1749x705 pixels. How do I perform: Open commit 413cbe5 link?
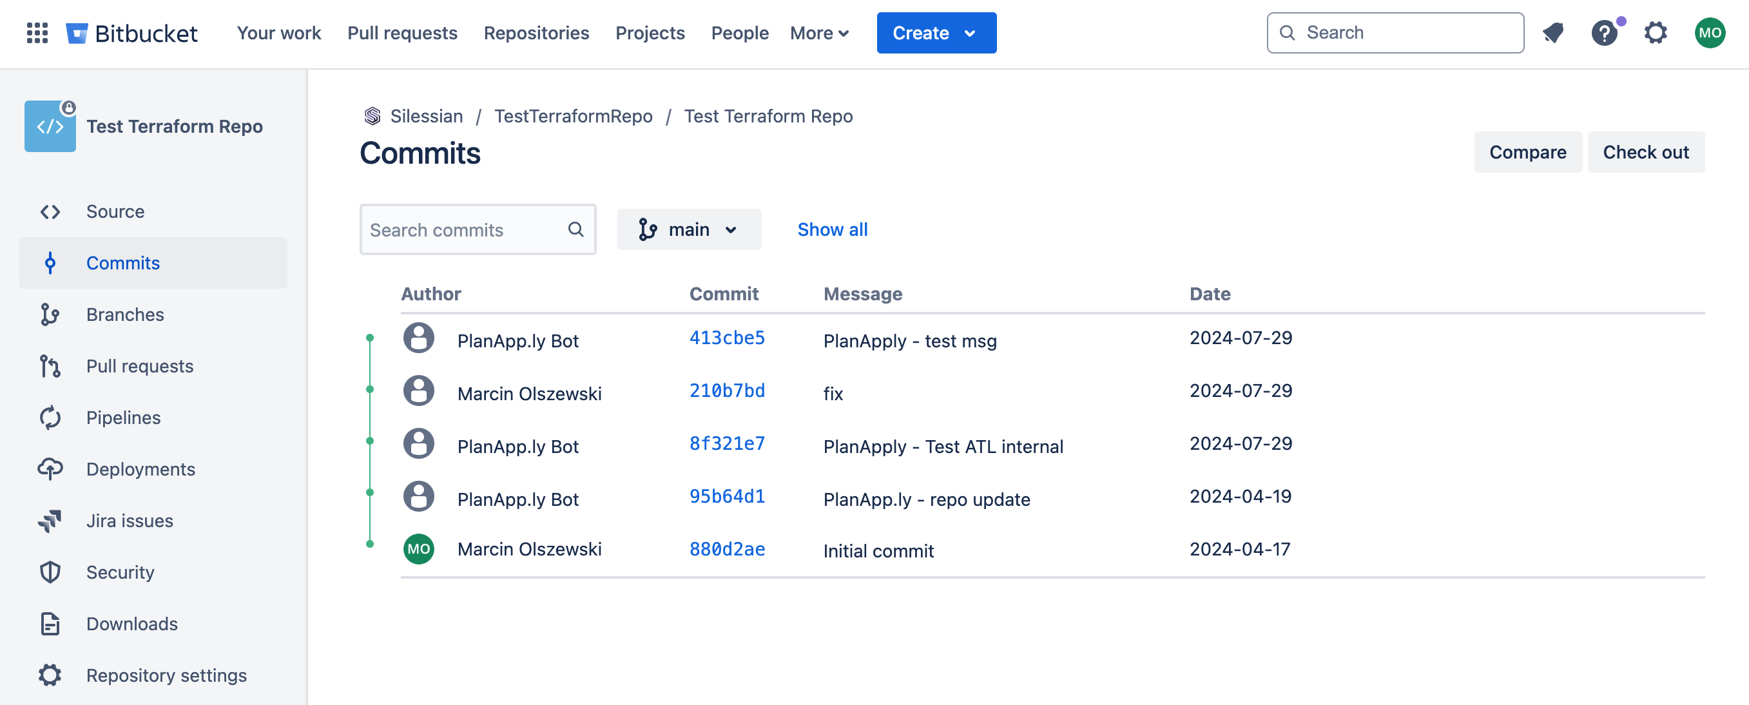click(726, 338)
